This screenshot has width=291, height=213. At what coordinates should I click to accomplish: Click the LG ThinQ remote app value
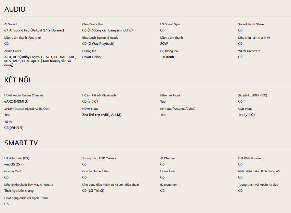pos(93,191)
